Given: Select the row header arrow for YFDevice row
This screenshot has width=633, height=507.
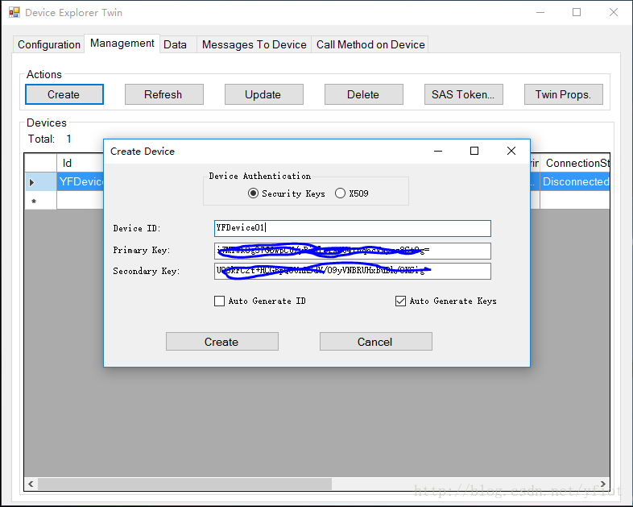Looking at the screenshot, I should [x=40, y=182].
